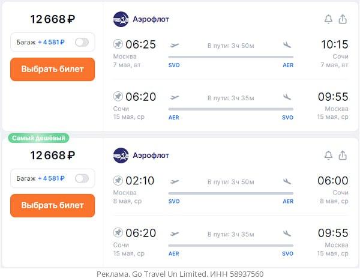Viewport: 360px width, 278px height.
Task: Click SVO airport code under 06:25 flight
Action: pos(174,65)
